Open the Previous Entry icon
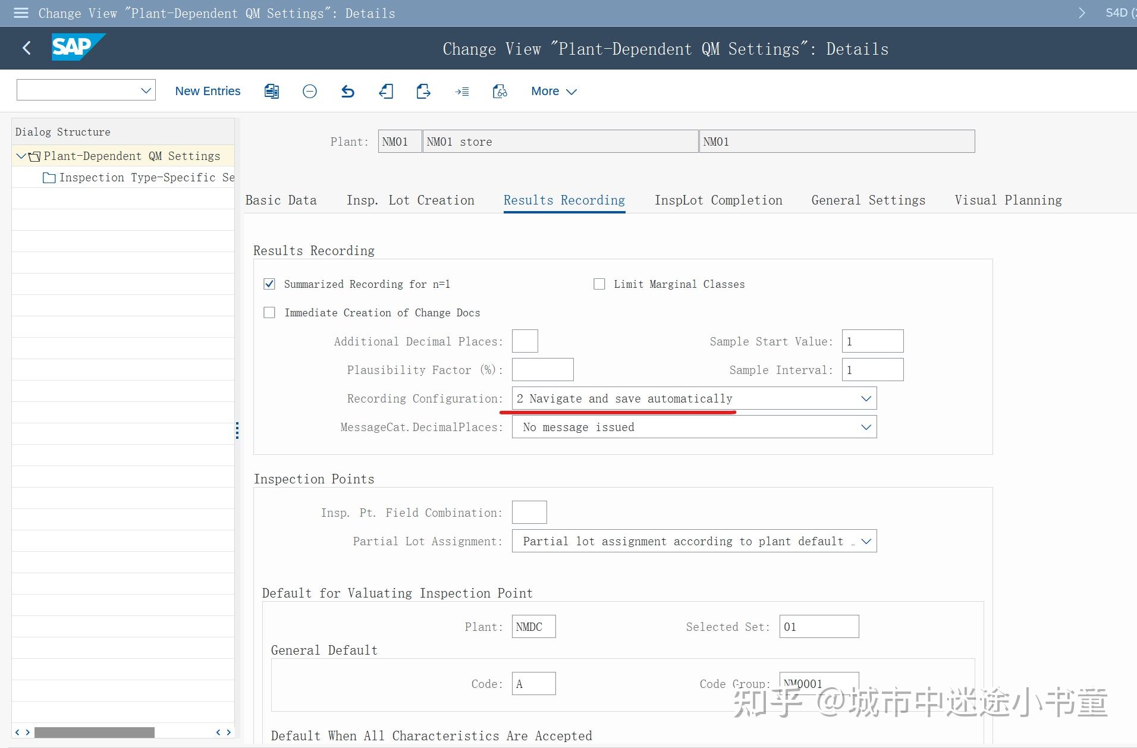The image size is (1137, 748). (387, 91)
